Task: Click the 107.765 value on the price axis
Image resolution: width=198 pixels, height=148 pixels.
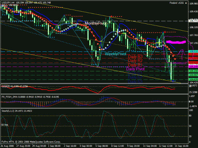Action: tap(194, 35)
